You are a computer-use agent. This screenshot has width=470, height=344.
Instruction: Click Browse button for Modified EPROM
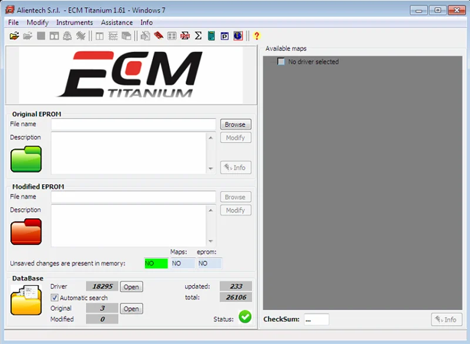pos(236,197)
